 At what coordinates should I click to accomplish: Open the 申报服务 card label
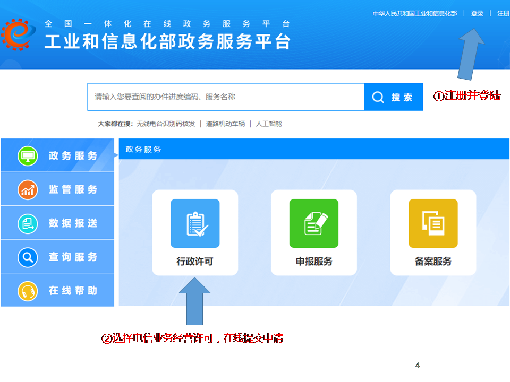pos(314,262)
